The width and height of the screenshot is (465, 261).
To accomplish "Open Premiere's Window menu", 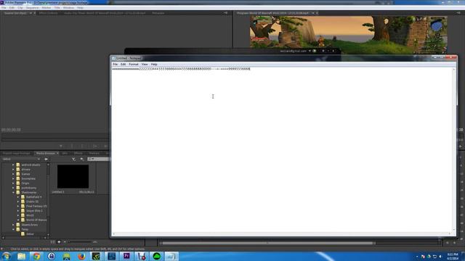I will [68, 8].
